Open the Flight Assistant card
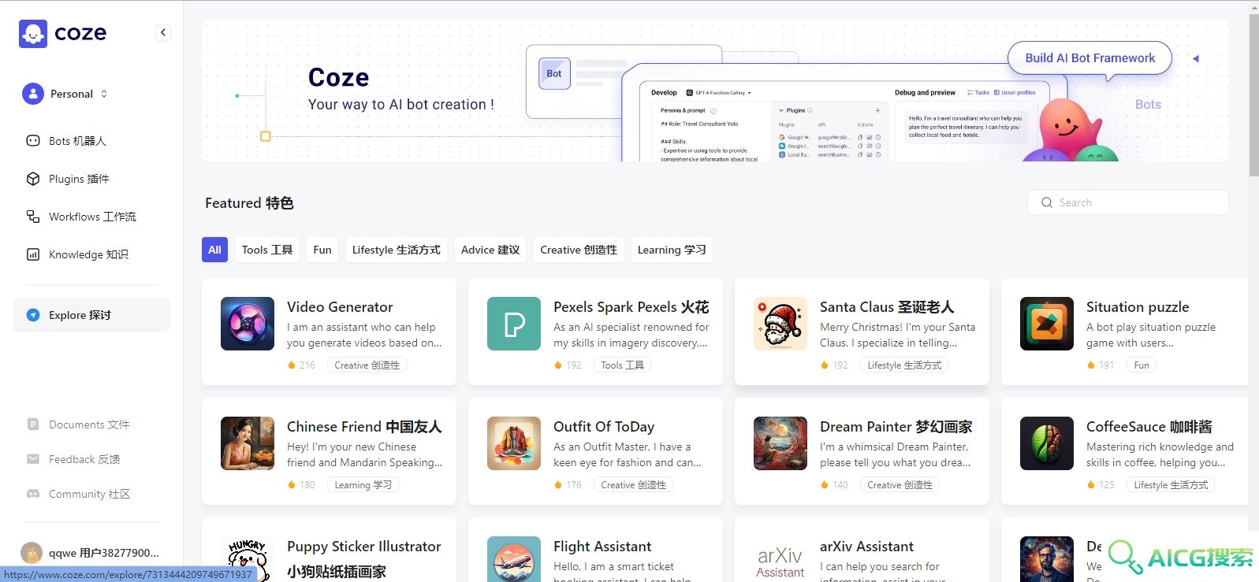1259x582 pixels. (x=595, y=550)
